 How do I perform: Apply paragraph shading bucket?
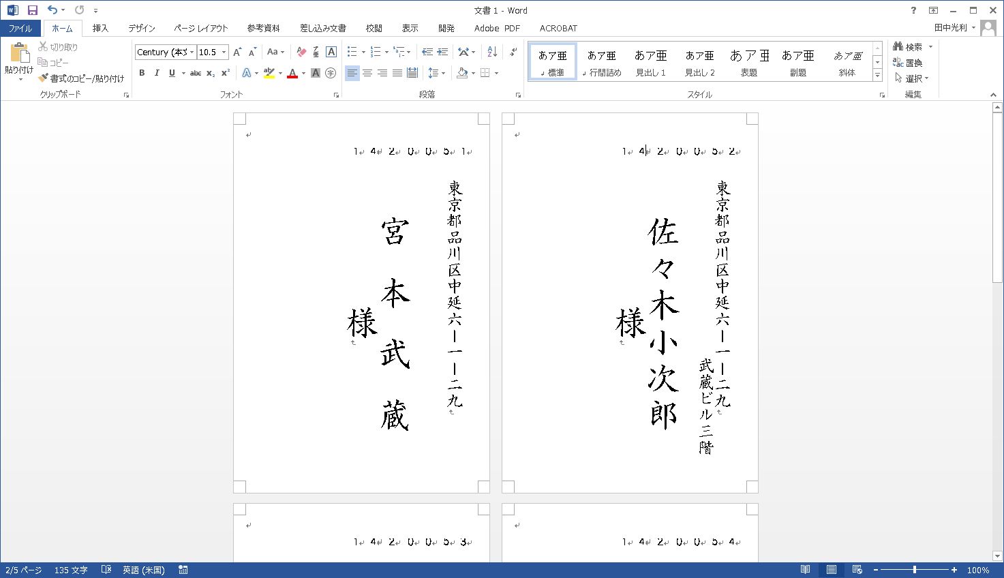462,73
